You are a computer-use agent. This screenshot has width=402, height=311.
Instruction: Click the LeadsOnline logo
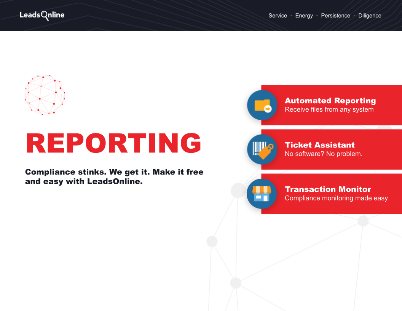pyautogui.click(x=42, y=15)
